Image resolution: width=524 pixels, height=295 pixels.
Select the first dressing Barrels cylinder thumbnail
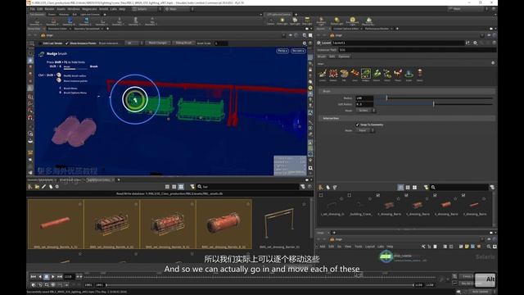(x=56, y=224)
